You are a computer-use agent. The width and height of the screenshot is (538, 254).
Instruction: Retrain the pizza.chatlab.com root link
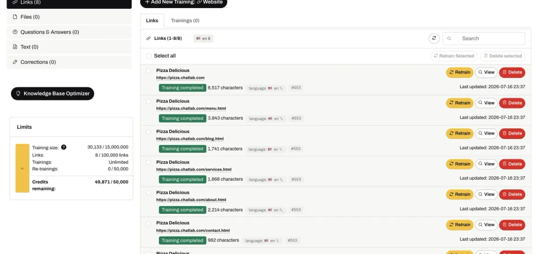(x=460, y=72)
